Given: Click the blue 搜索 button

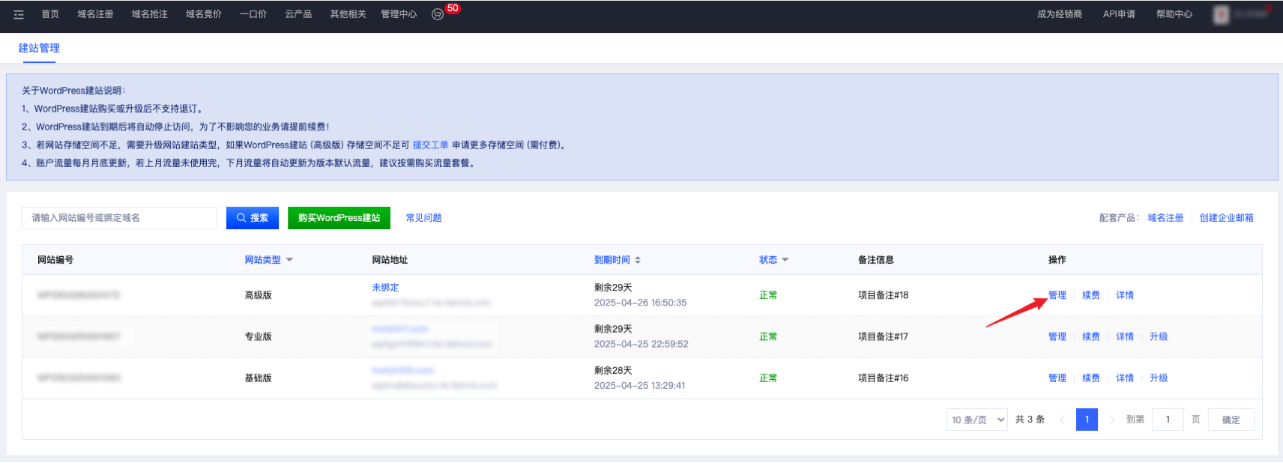Looking at the screenshot, I should pyautogui.click(x=253, y=218).
